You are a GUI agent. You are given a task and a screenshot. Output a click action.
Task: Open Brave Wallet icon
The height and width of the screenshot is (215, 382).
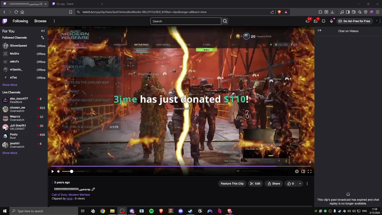point(354,12)
